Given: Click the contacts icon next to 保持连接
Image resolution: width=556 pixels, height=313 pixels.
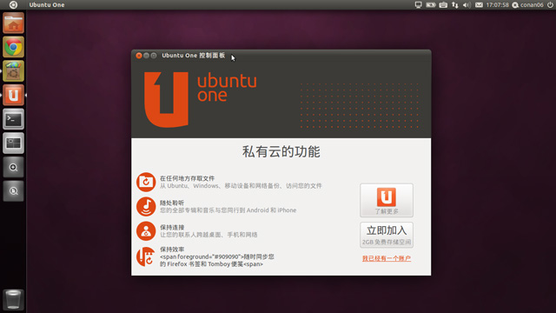Looking at the screenshot, I should click(146, 231).
